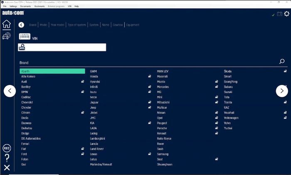The height and width of the screenshot is (175, 291).
Task: Open the Documents menu
Action: [25, 6]
